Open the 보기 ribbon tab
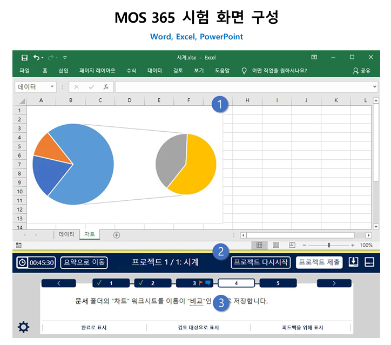 tap(199, 71)
